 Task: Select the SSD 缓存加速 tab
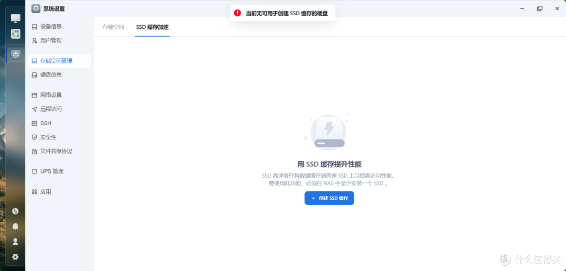coord(153,27)
